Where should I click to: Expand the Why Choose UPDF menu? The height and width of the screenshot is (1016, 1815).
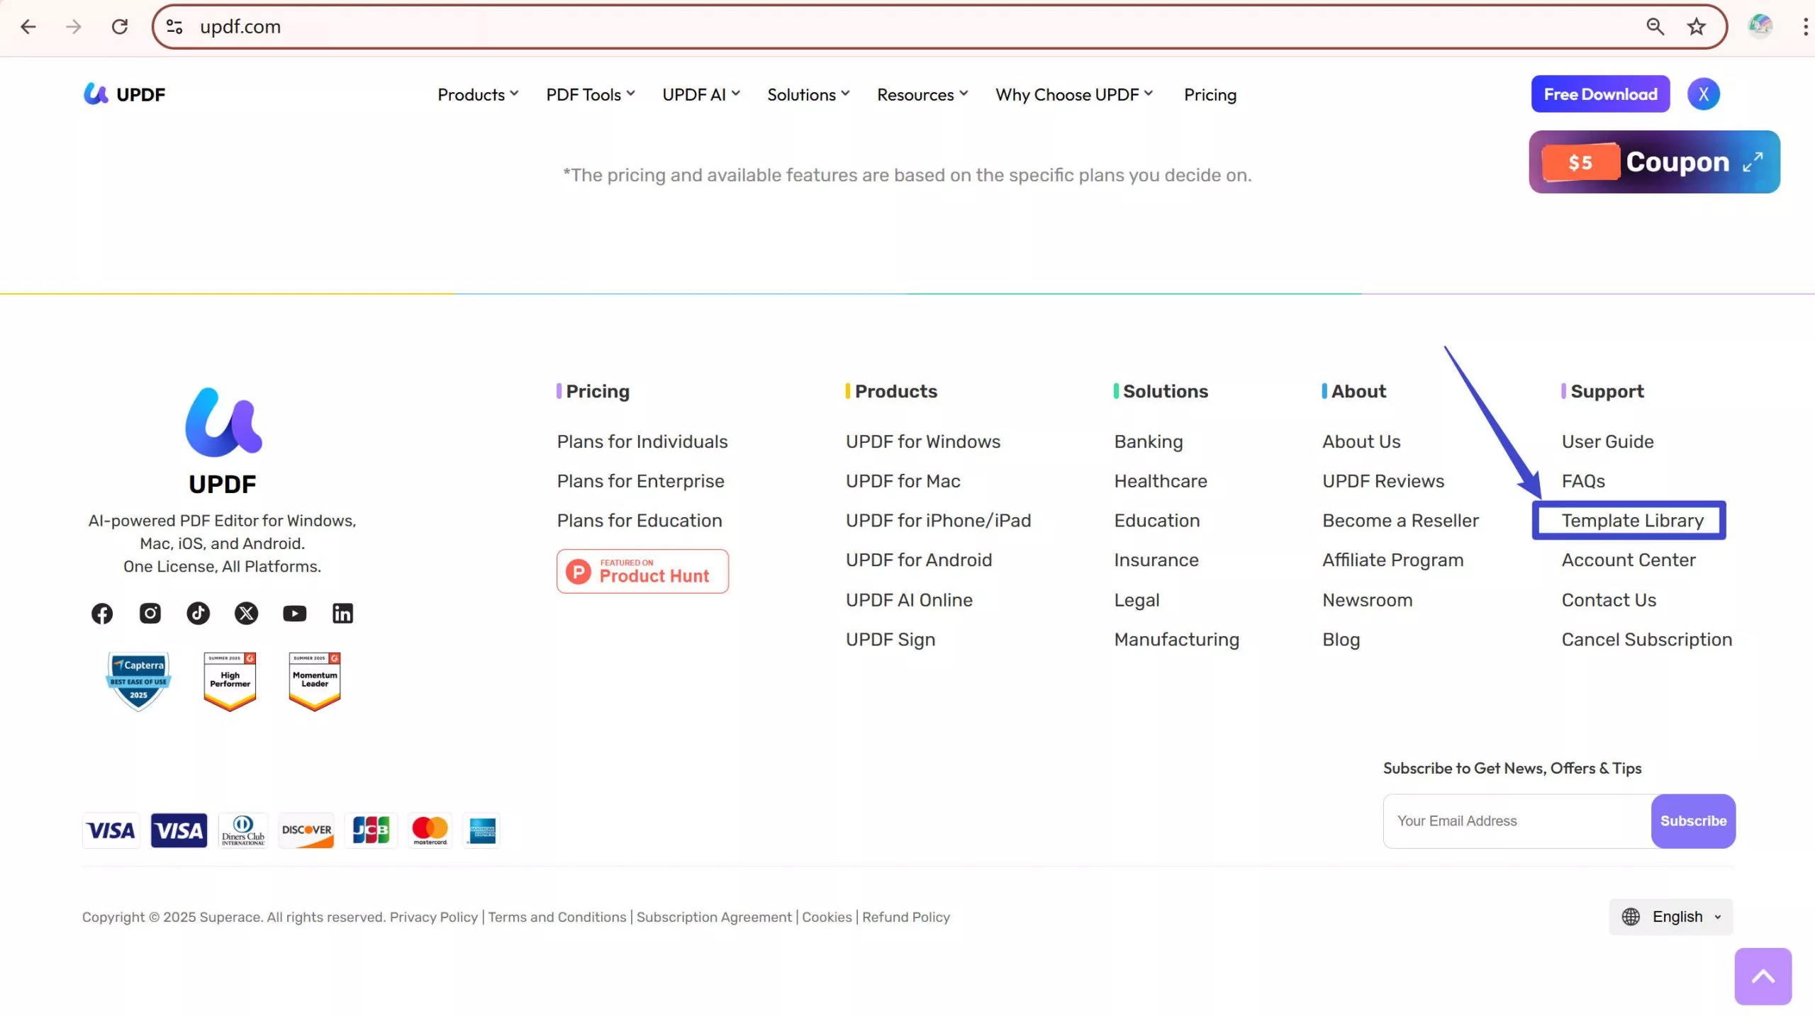tap(1074, 94)
